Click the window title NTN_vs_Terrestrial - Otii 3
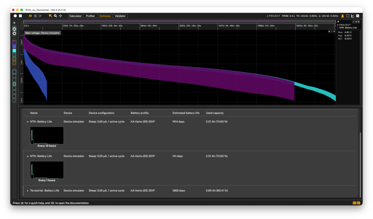This screenshot has height=219, width=373. click(46, 10)
